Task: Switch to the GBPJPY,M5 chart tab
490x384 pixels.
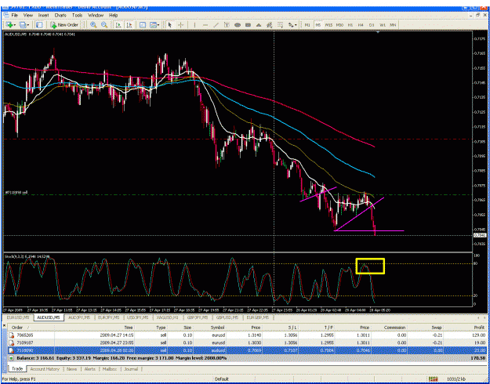Action: coord(198,317)
